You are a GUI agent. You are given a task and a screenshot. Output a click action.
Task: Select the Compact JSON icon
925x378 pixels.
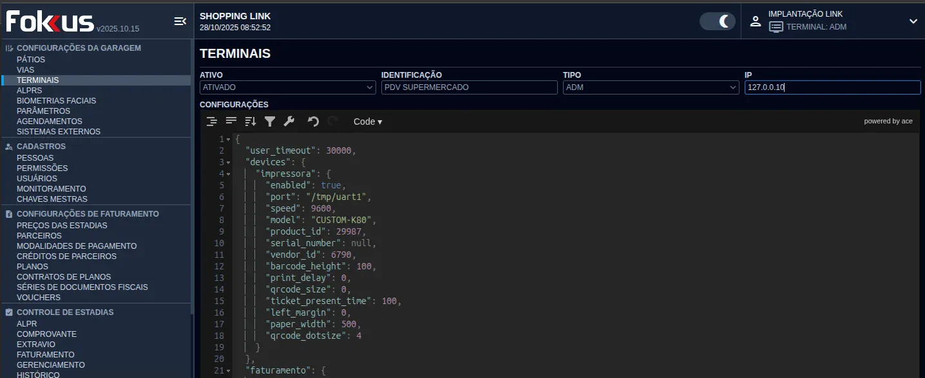(x=231, y=121)
